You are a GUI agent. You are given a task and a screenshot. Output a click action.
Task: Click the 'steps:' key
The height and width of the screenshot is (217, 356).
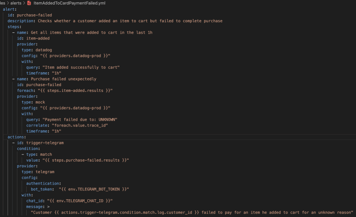[14, 27]
